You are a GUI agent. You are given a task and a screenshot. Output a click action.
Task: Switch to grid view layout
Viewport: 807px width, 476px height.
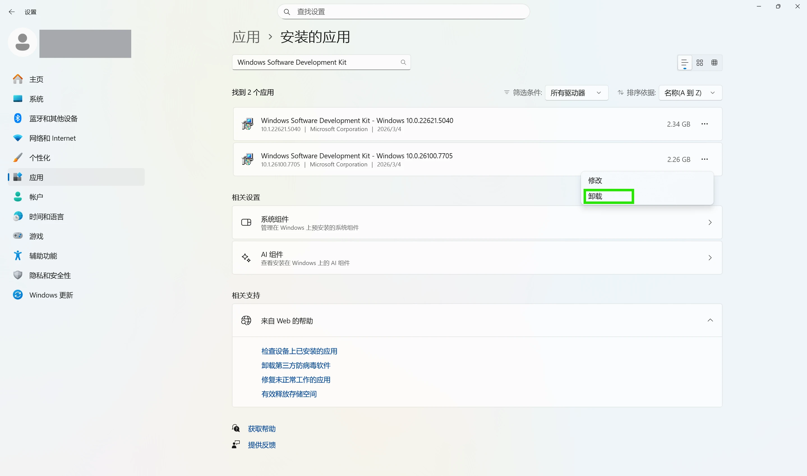pyautogui.click(x=699, y=62)
